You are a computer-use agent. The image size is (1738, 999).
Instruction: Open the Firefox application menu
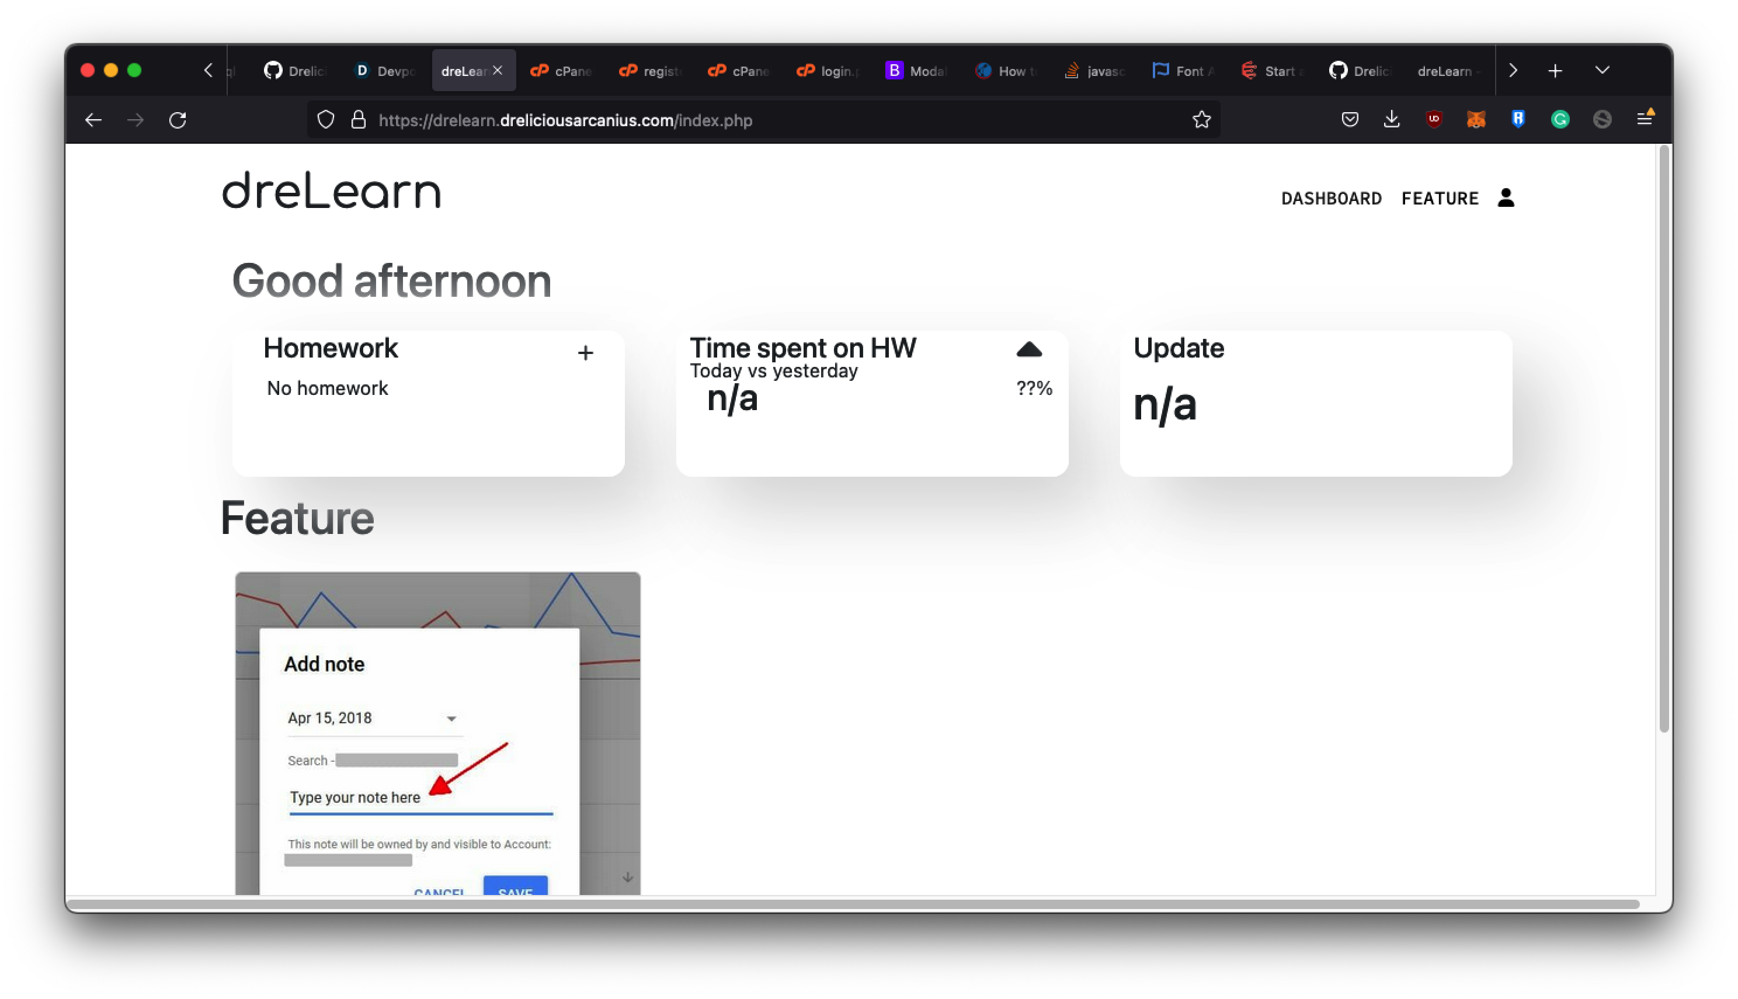[1645, 120]
